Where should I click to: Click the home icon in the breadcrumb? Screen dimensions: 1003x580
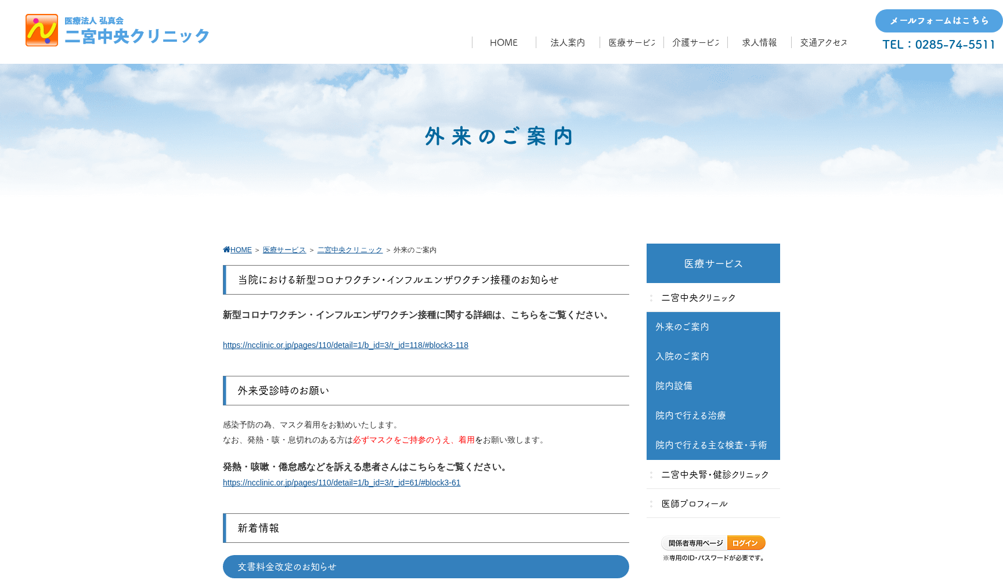(226, 249)
